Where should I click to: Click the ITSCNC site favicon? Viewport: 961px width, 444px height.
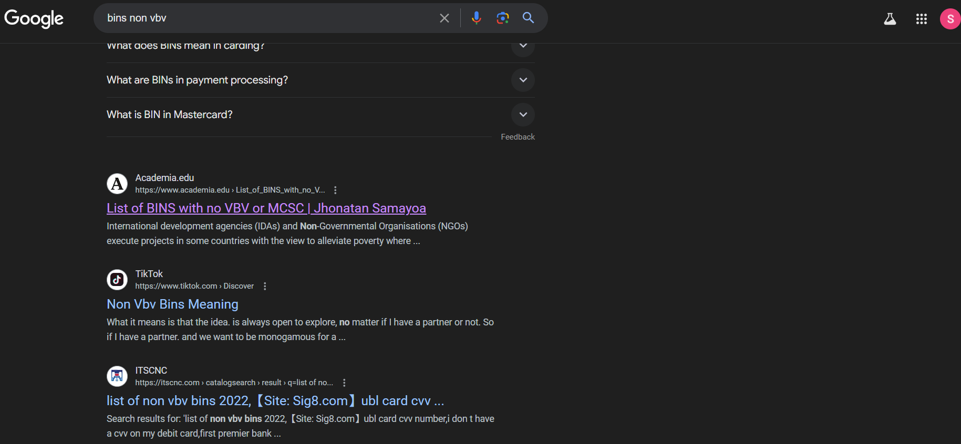117,376
